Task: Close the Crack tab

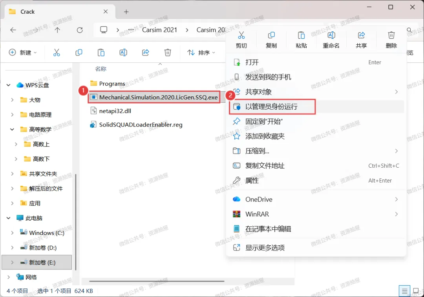Action: [x=106, y=12]
